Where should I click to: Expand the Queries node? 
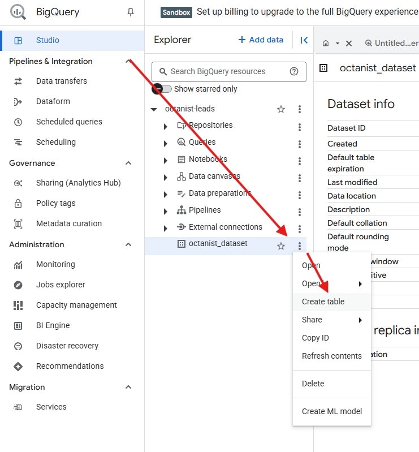[x=166, y=144]
